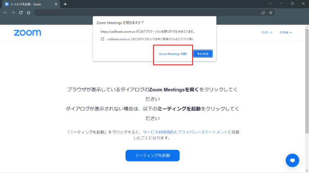
Task: Click the browser back arrow
Action: tap(5, 12)
